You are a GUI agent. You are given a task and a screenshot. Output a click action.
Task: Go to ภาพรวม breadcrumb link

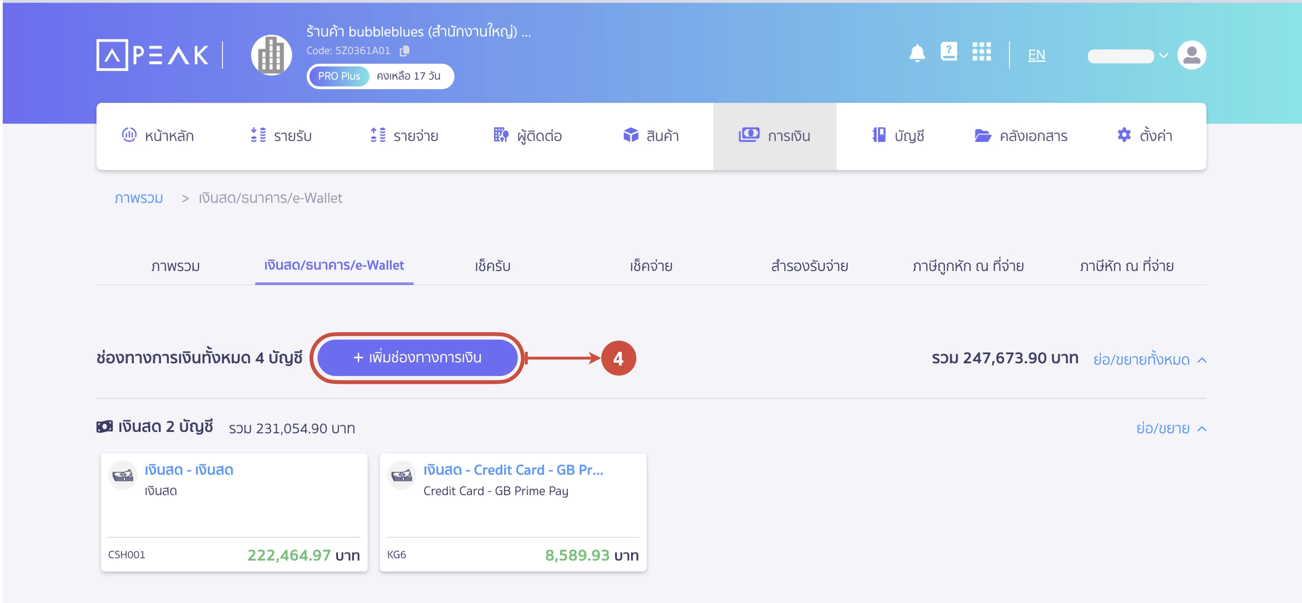coord(138,198)
